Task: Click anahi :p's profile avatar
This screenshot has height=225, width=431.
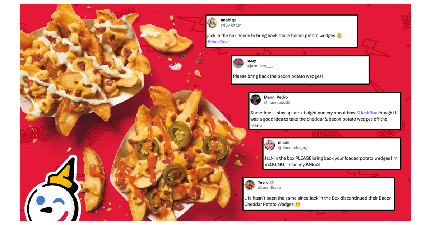Action: point(212,23)
